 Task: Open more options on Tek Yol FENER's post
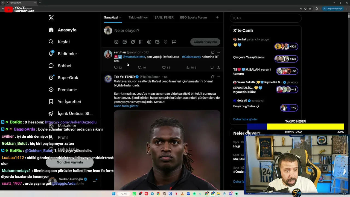coord(218,77)
